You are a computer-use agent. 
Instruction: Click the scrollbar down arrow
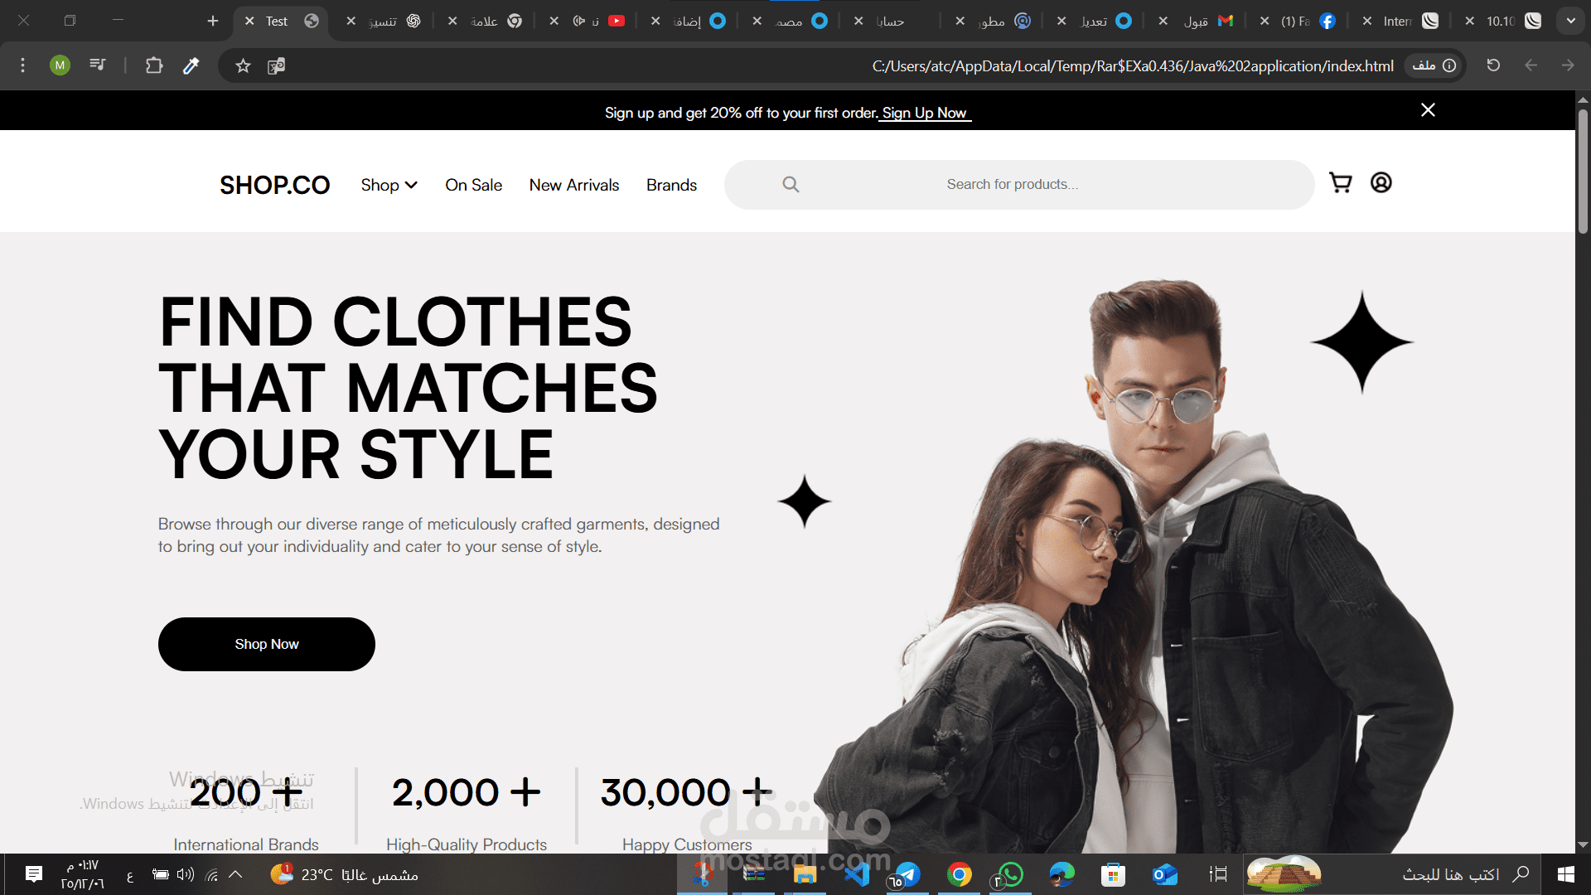tap(1583, 844)
